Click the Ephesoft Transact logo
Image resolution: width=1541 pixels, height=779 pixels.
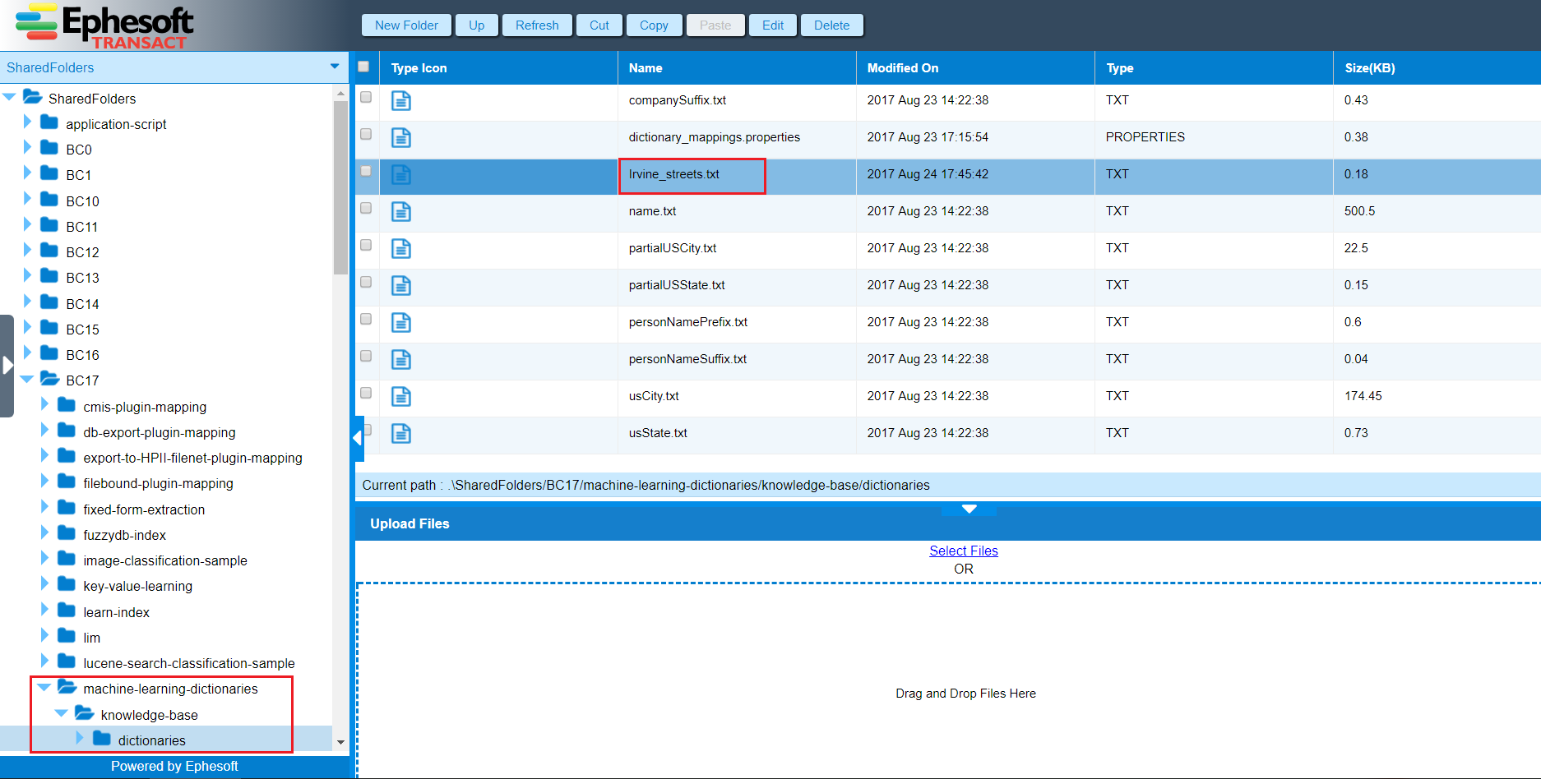coord(104,26)
